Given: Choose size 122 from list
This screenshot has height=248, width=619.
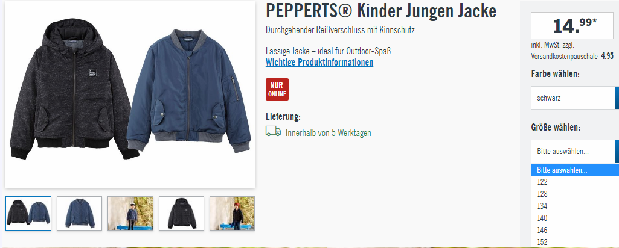Looking at the screenshot, I should click(x=575, y=182).
